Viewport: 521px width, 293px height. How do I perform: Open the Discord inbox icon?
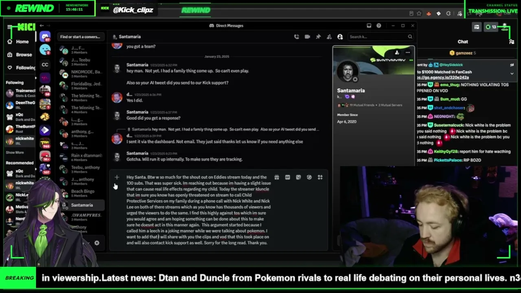click(369, 26)
